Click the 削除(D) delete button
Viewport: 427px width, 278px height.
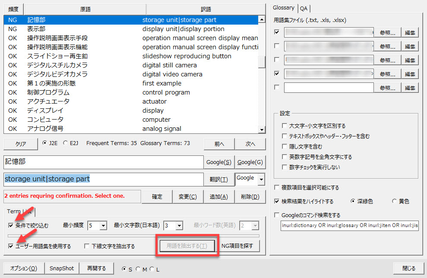[250, 197]
